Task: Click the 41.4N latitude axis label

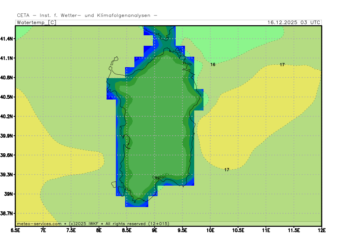Action: coord(7,39)
